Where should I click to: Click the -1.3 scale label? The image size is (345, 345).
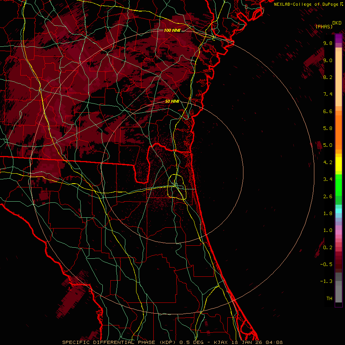click(326, 281)
